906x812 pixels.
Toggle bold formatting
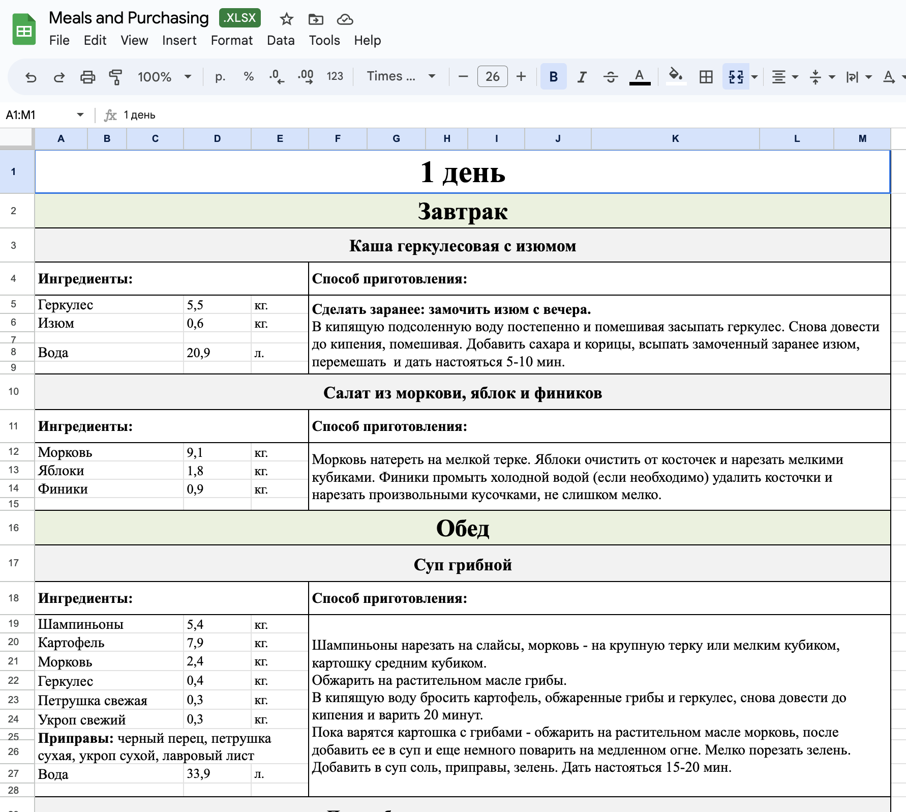554,76
